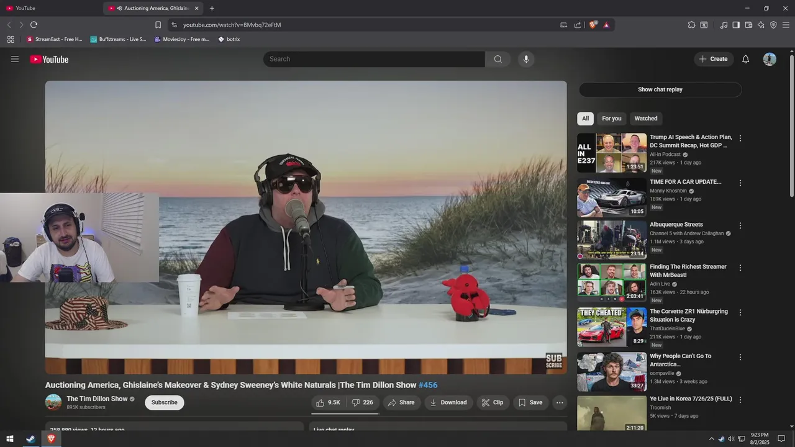Screen dimensions: 795x447
Task: Open Brave VPN shield icon
Action: pyautogui.click(x=773, y=25)
